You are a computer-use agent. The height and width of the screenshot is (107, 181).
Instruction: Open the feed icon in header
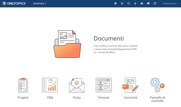[x=135, y=4]
